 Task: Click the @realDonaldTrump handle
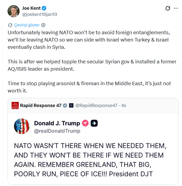point(57,131)
